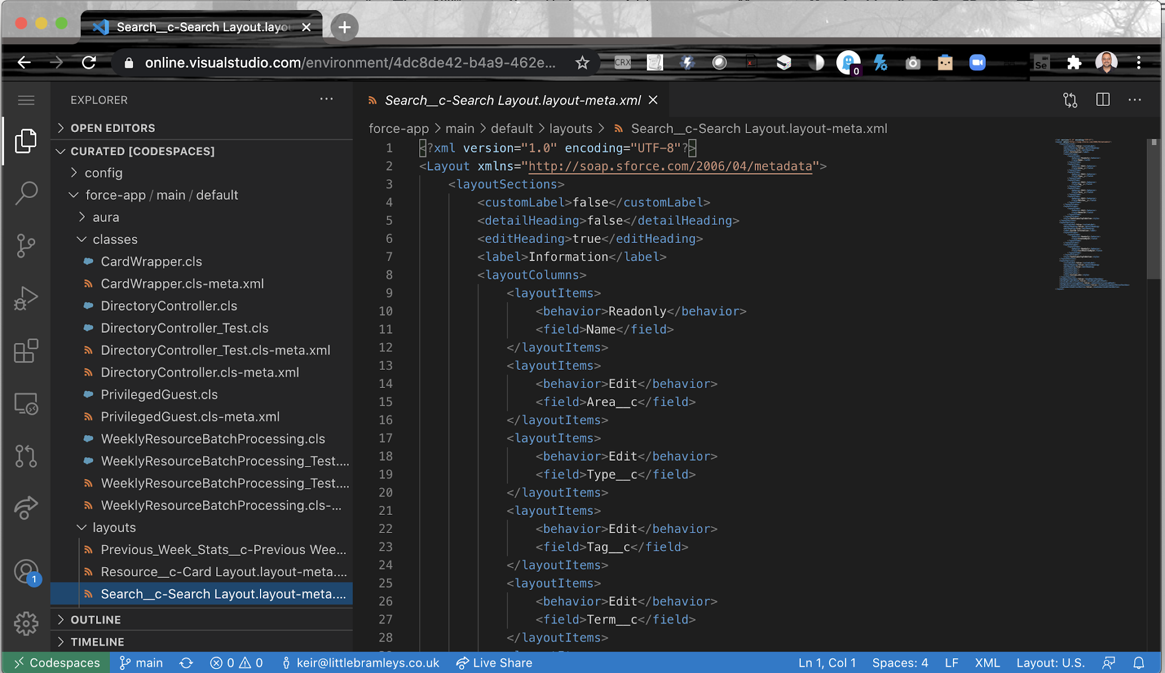The width and height of the screenshot is (1165, 673).
Task: Select the XML language mode in status bar
Action: point(987,662)
